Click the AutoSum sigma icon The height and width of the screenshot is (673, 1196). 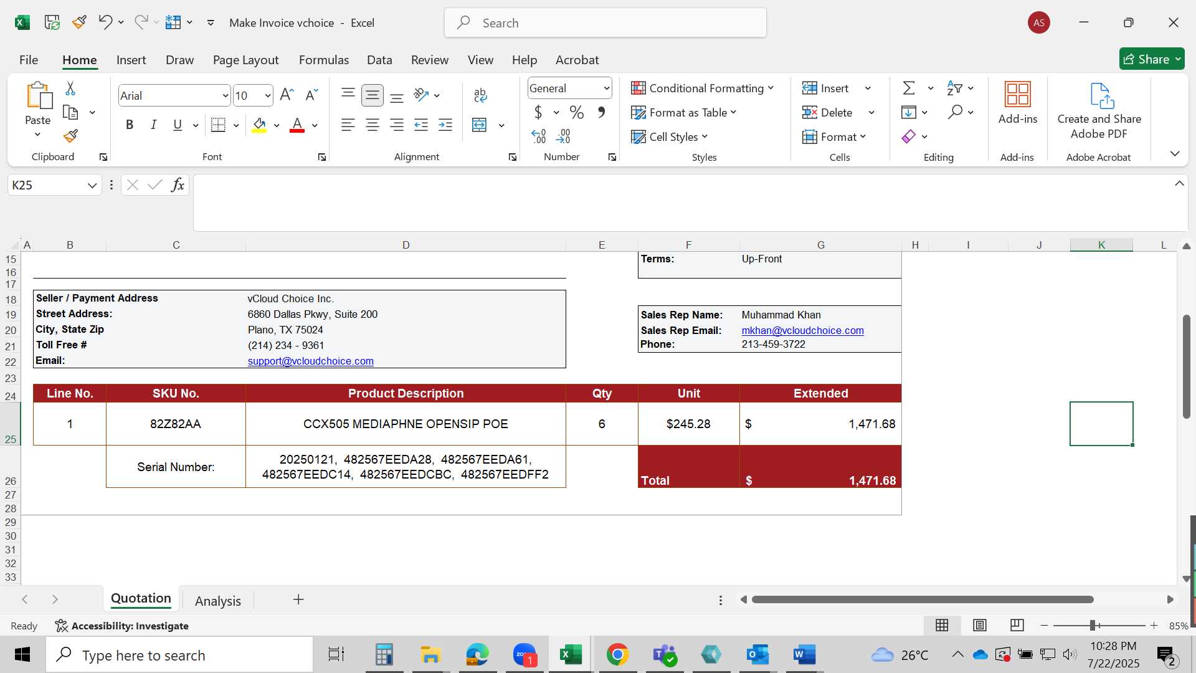click(x=909, y=88)
